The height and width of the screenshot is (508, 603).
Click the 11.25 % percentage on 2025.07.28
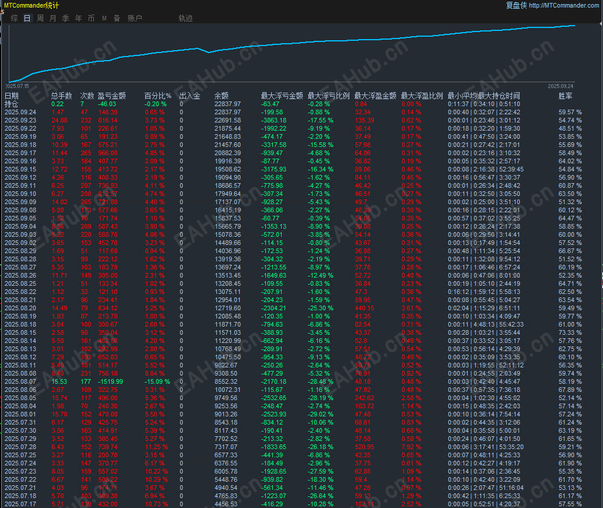(156, 447)
